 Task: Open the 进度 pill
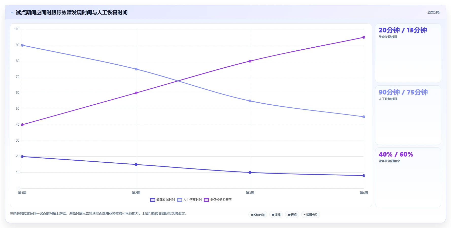292,215
